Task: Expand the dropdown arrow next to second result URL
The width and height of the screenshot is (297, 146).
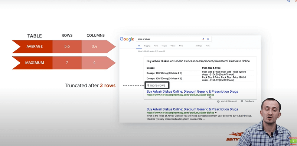Action: click(216, 113)
